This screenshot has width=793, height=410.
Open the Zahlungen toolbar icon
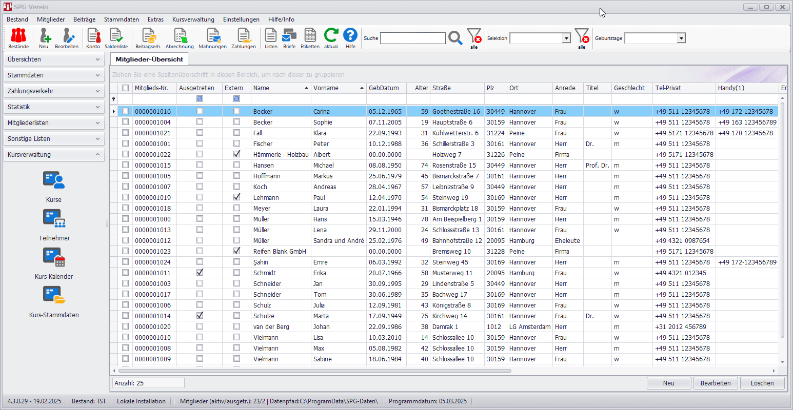click(244, 38)
